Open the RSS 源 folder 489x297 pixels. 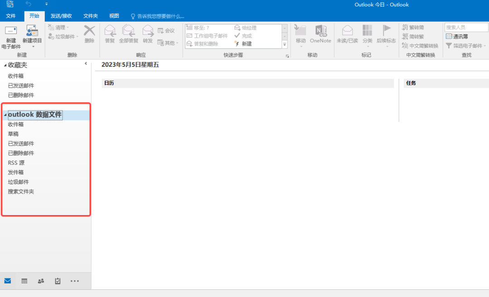(16, 163)
